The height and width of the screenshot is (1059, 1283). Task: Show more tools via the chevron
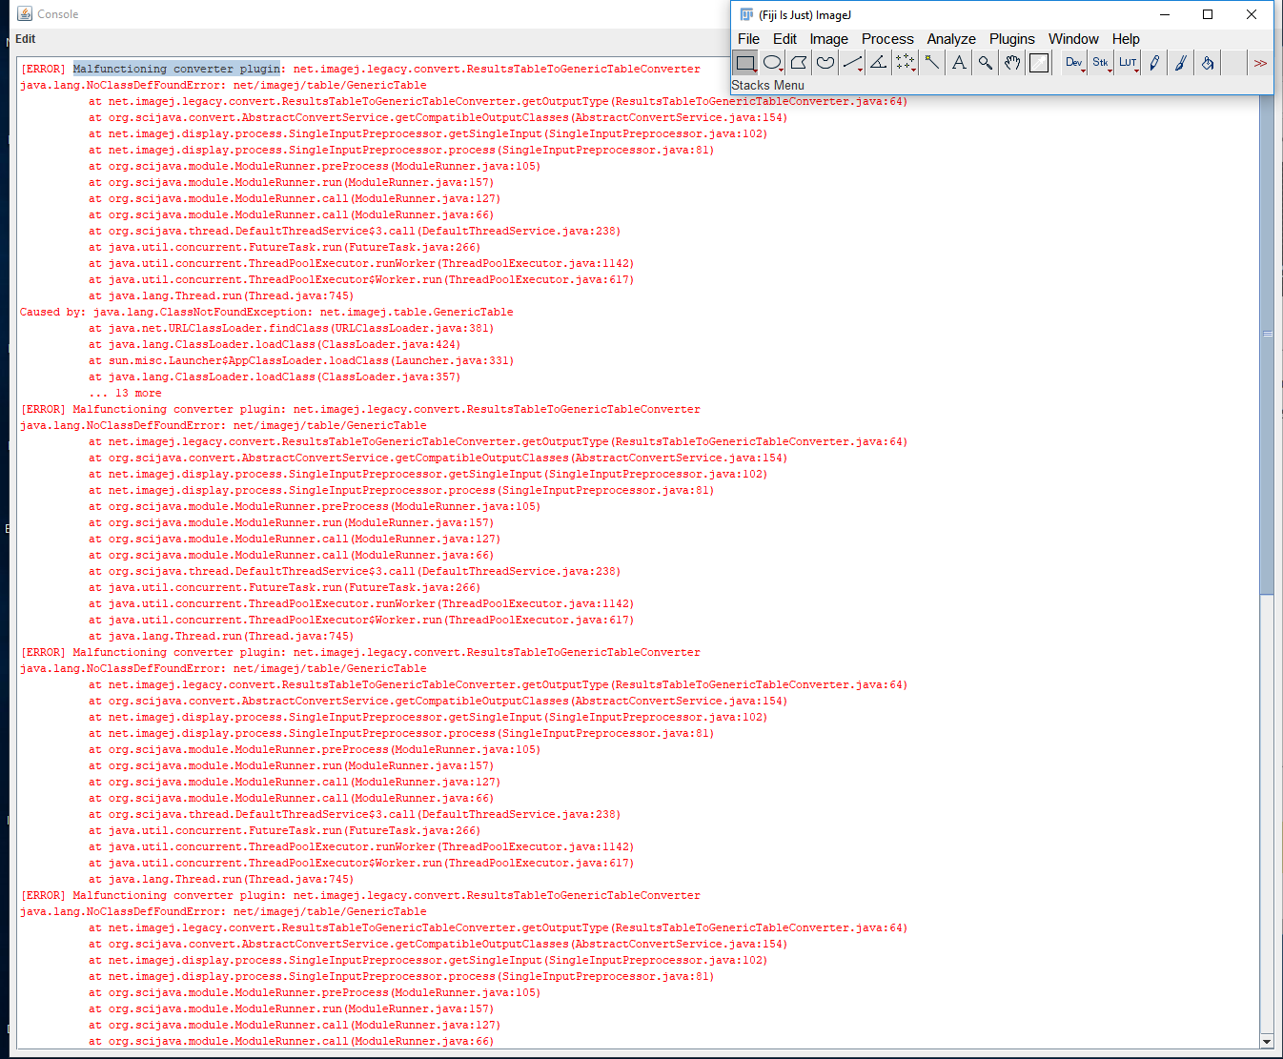(x=1260, y=62)
